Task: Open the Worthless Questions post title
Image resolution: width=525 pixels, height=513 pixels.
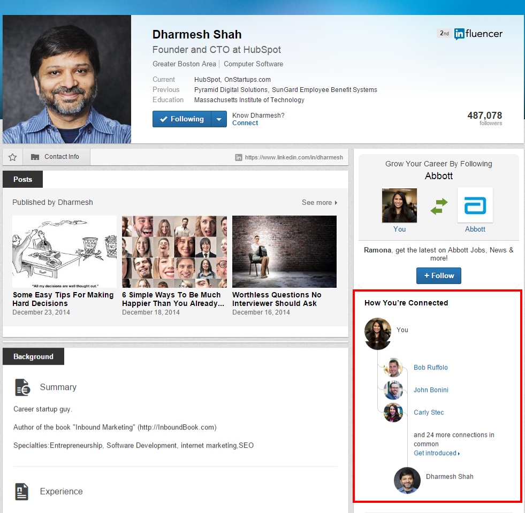Action: [277, 299]
